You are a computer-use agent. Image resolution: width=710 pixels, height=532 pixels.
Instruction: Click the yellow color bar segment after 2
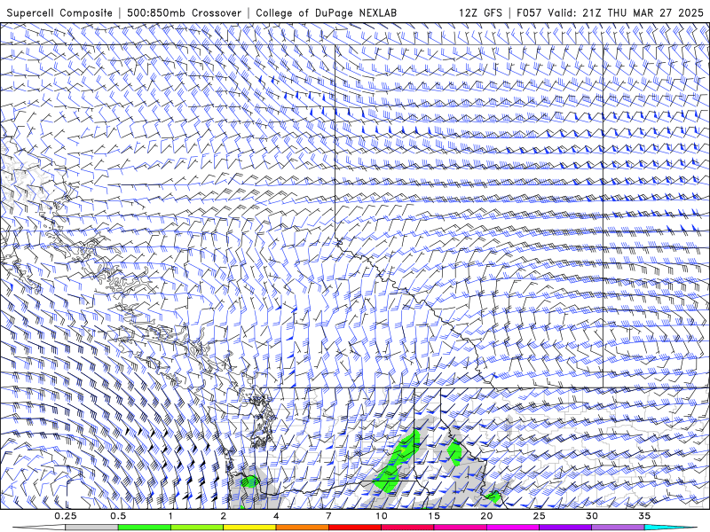[249, 528]
